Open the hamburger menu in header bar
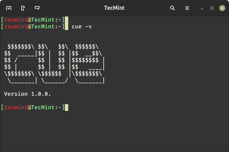 187,8
